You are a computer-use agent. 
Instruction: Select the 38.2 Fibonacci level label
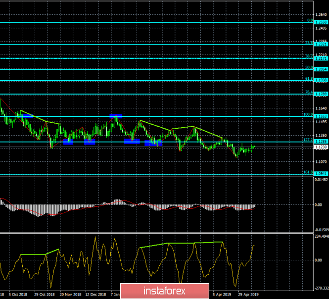(x=309, y=56)
